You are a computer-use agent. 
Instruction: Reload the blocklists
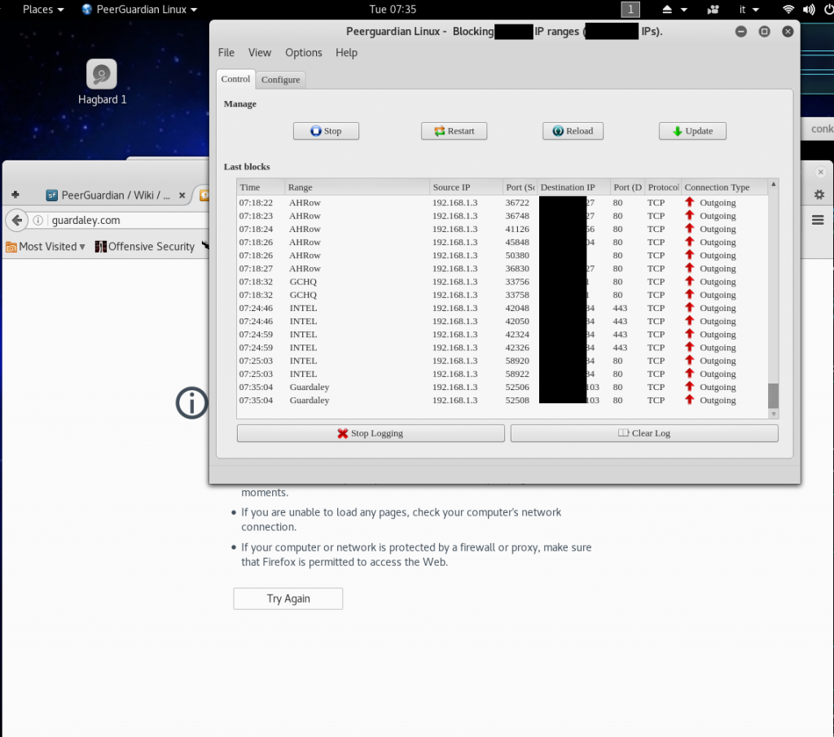click(x=573, y=131)
